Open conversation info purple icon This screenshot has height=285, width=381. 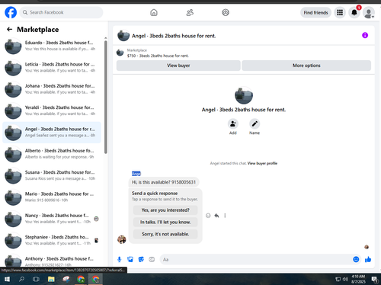365,35
